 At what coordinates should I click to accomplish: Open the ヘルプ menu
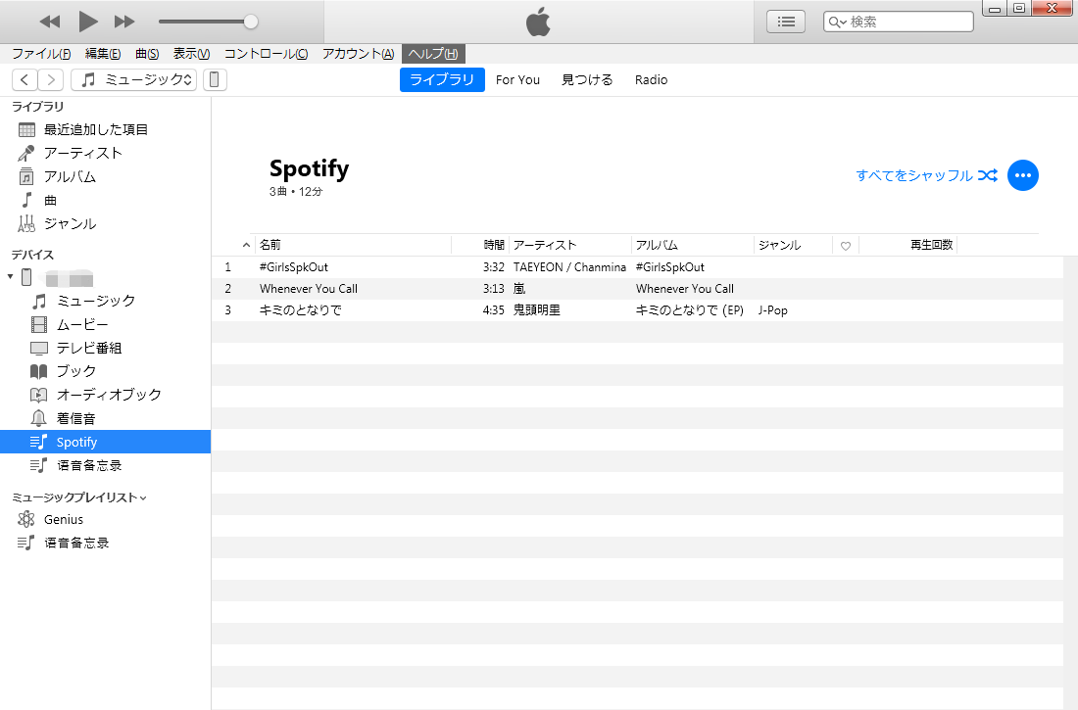[x=433, y=54]
